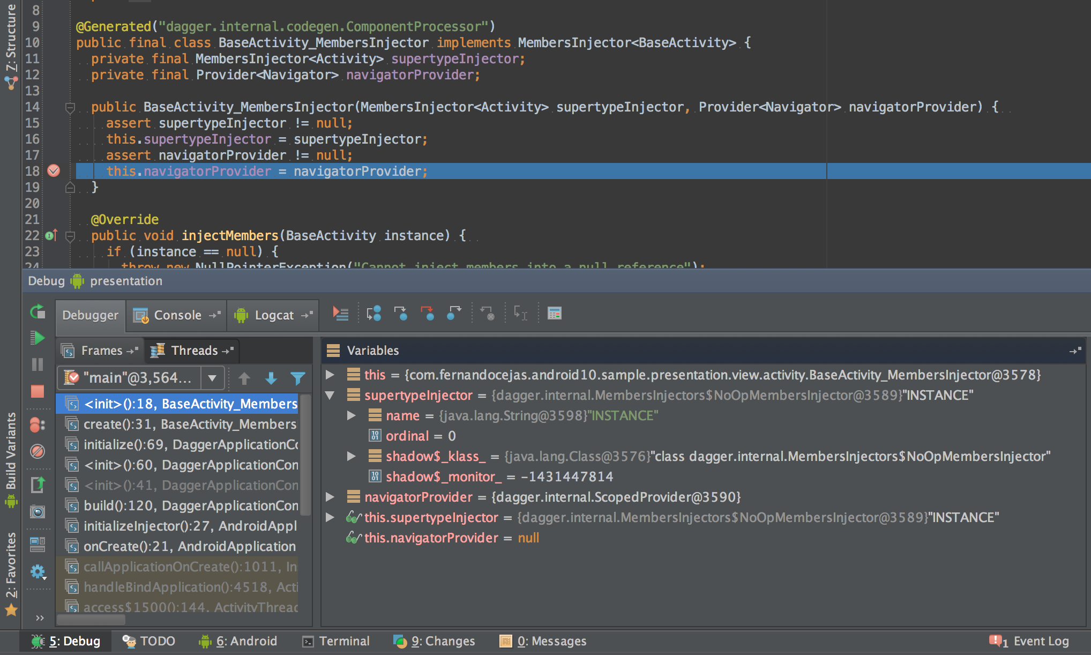
Task: Expand the 'this' variable node
Action: click(x=331, y=375)
